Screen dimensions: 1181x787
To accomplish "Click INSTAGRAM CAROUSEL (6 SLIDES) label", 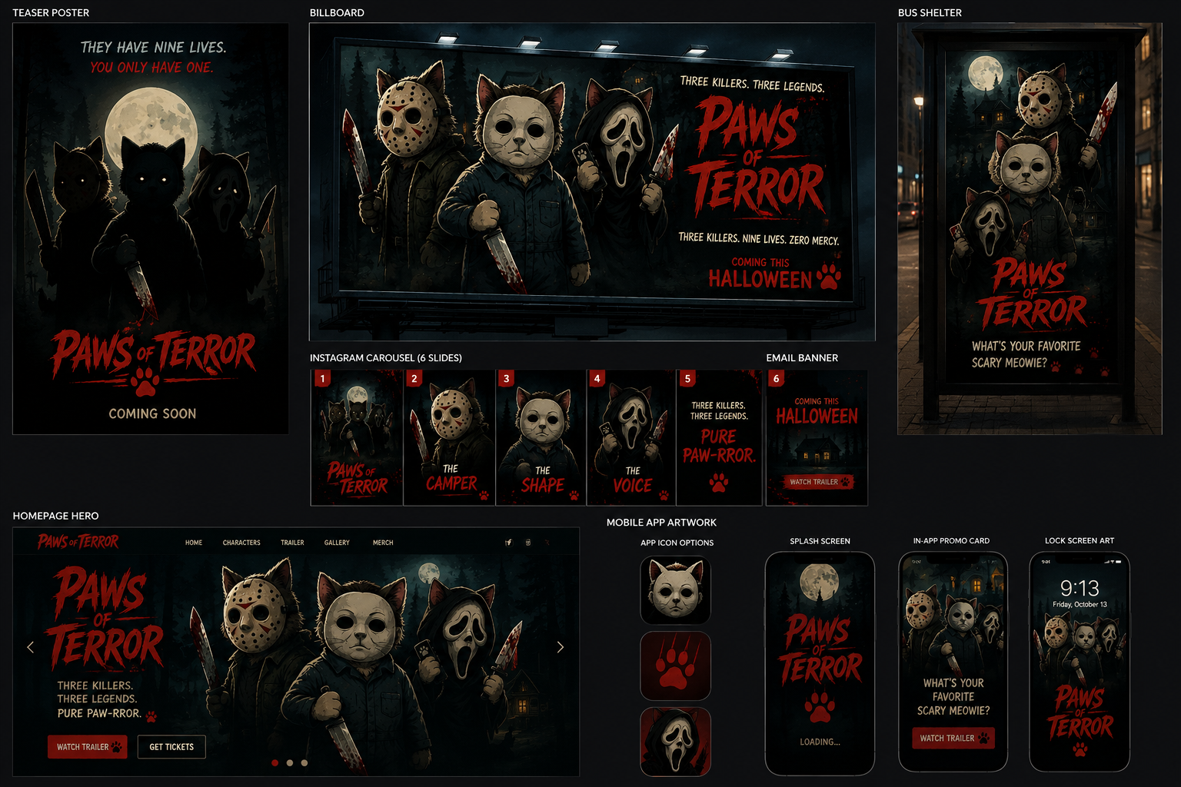I will coord(386,358).
